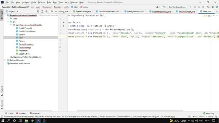Click the user account icon in toolbar
Image resolution: width=219 pixels, height=123 pixels.
(158, 7)
